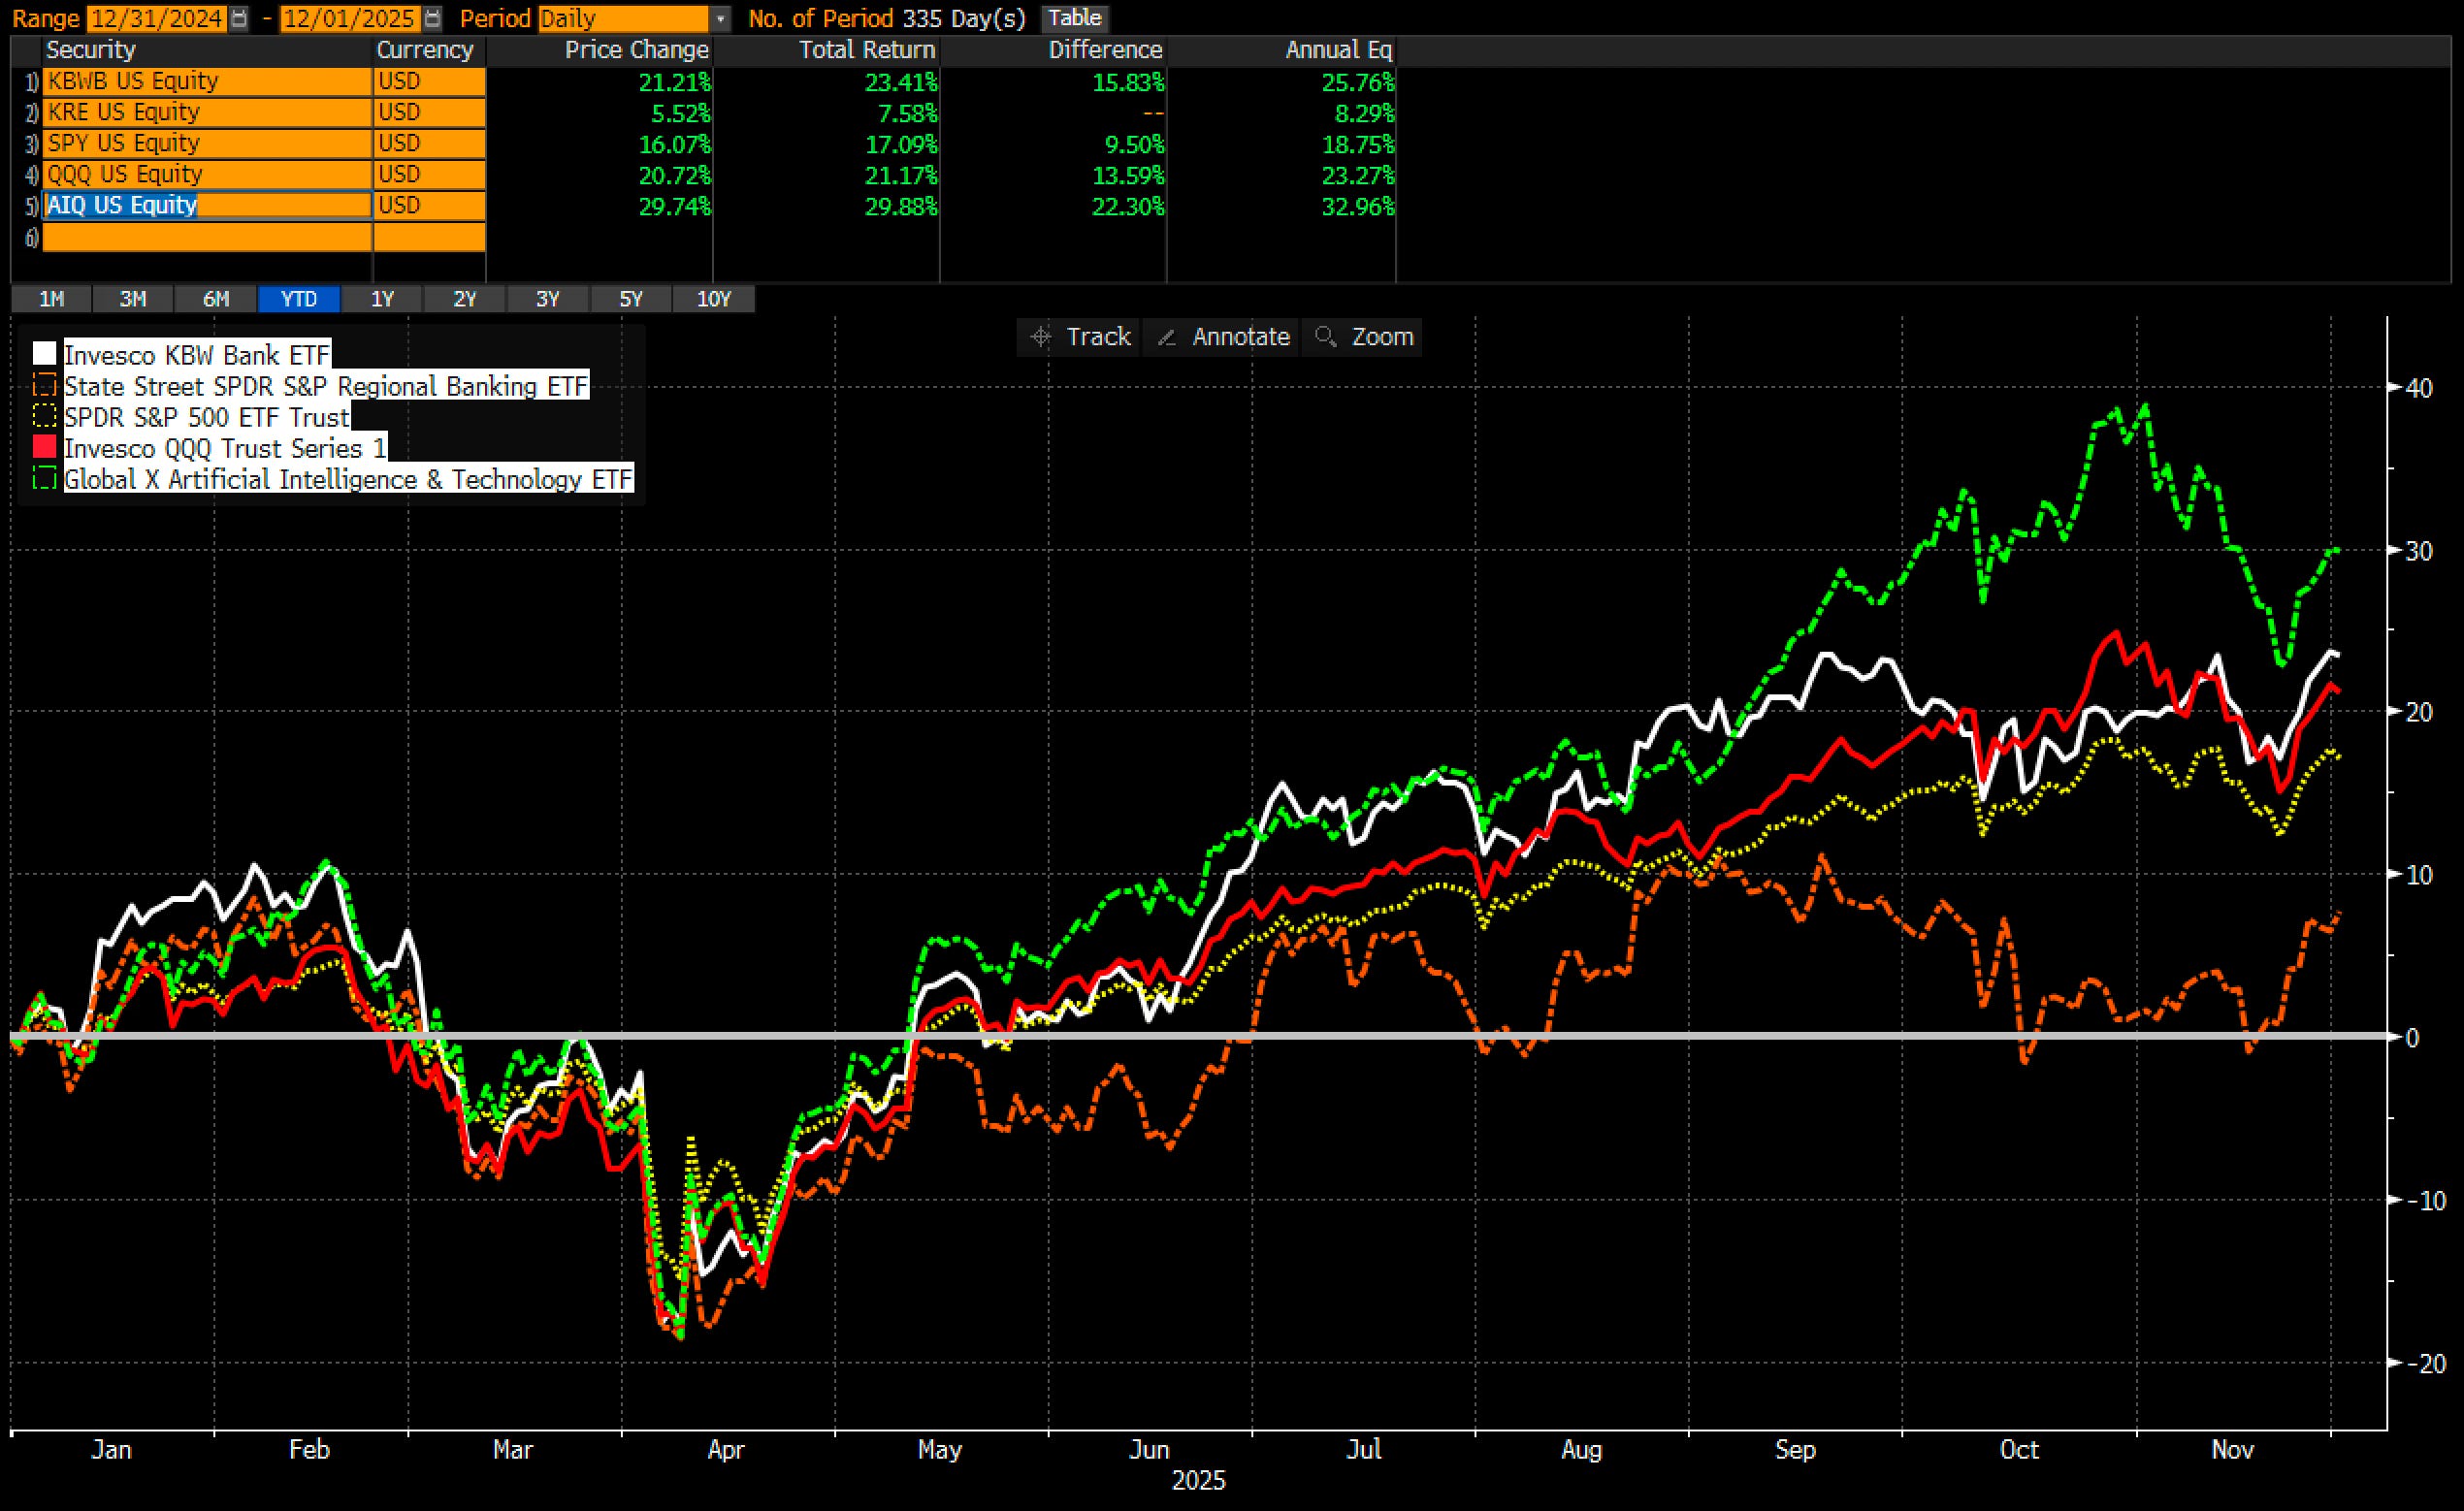Click the green dashed AIQ legend marker
Image resolution: width=2464 pixels, height=1511 pixels.
[x=44, y=479]
